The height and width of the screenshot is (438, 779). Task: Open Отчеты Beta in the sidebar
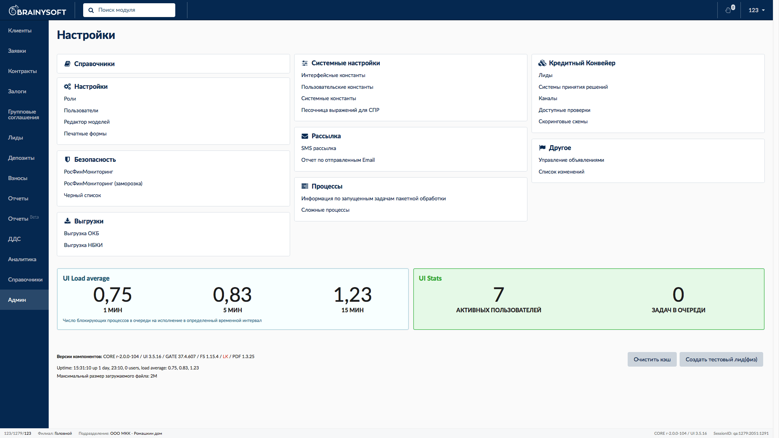click(x=24, y=219)
